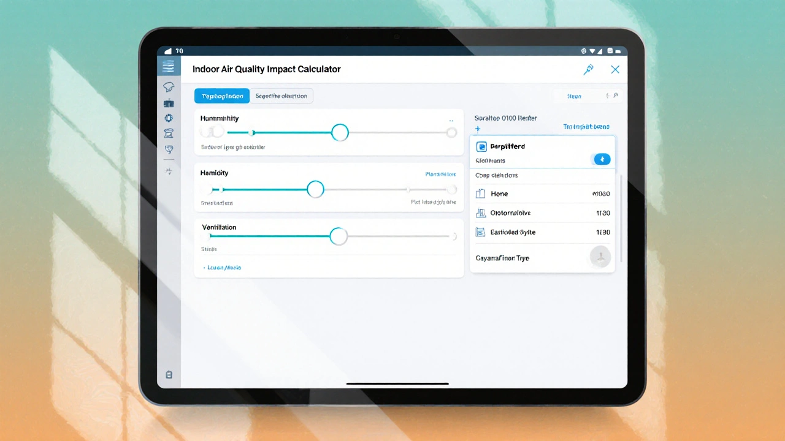Select the blue highlighted first tab
Viewport: 785px width, 441px height.
click(222, 96)
